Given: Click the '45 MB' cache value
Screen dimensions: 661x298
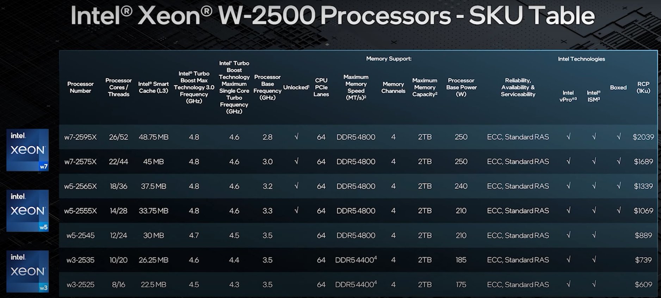Looking at the screenshot, I should click(x=153, y=161).
